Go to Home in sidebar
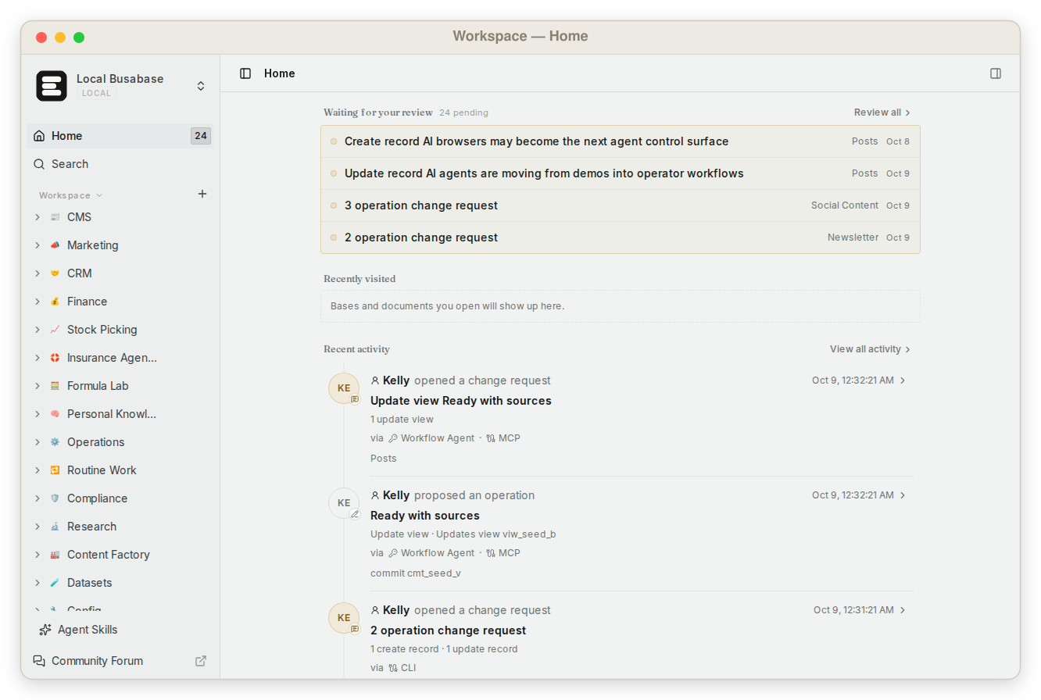This screenshot has width=1041, height=700. (x=119, y=136)
